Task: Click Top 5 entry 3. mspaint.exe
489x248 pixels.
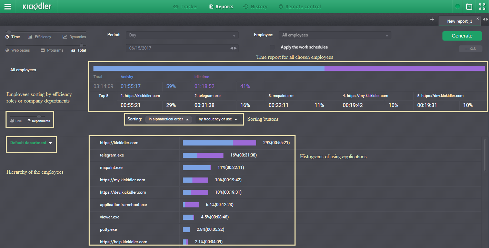Action: tap(281, 96)
